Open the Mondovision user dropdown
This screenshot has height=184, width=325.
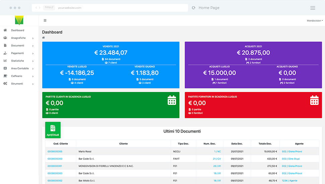click(x=315, y=21)
